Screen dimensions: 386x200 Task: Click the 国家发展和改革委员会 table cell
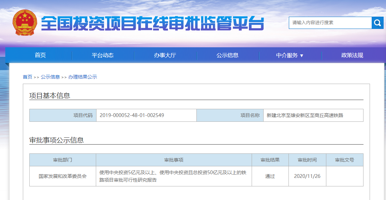point(62,176)
